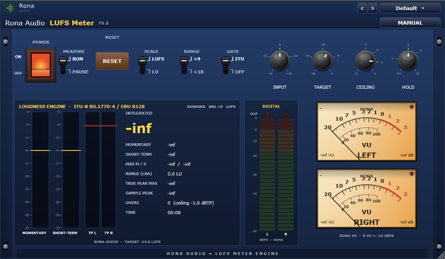The height and width of the screenshot is (259, 445).
Task: Click the TIME value 00:08
Action: tap(174, 213)
